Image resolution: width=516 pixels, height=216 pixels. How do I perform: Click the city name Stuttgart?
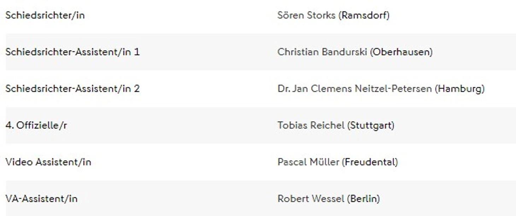coord(370,125)
